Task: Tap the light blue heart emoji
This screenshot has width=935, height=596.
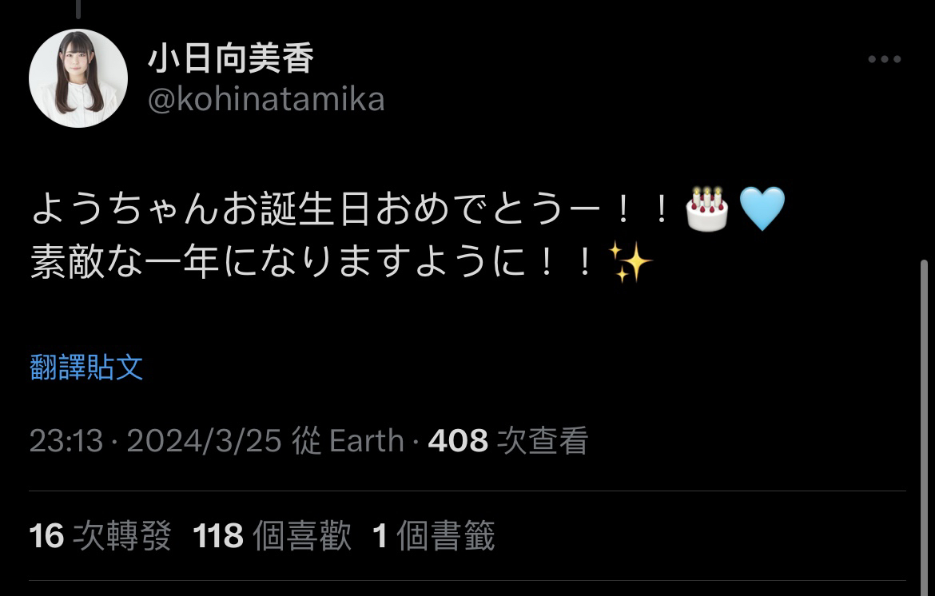Action: (x=762, y=209)
